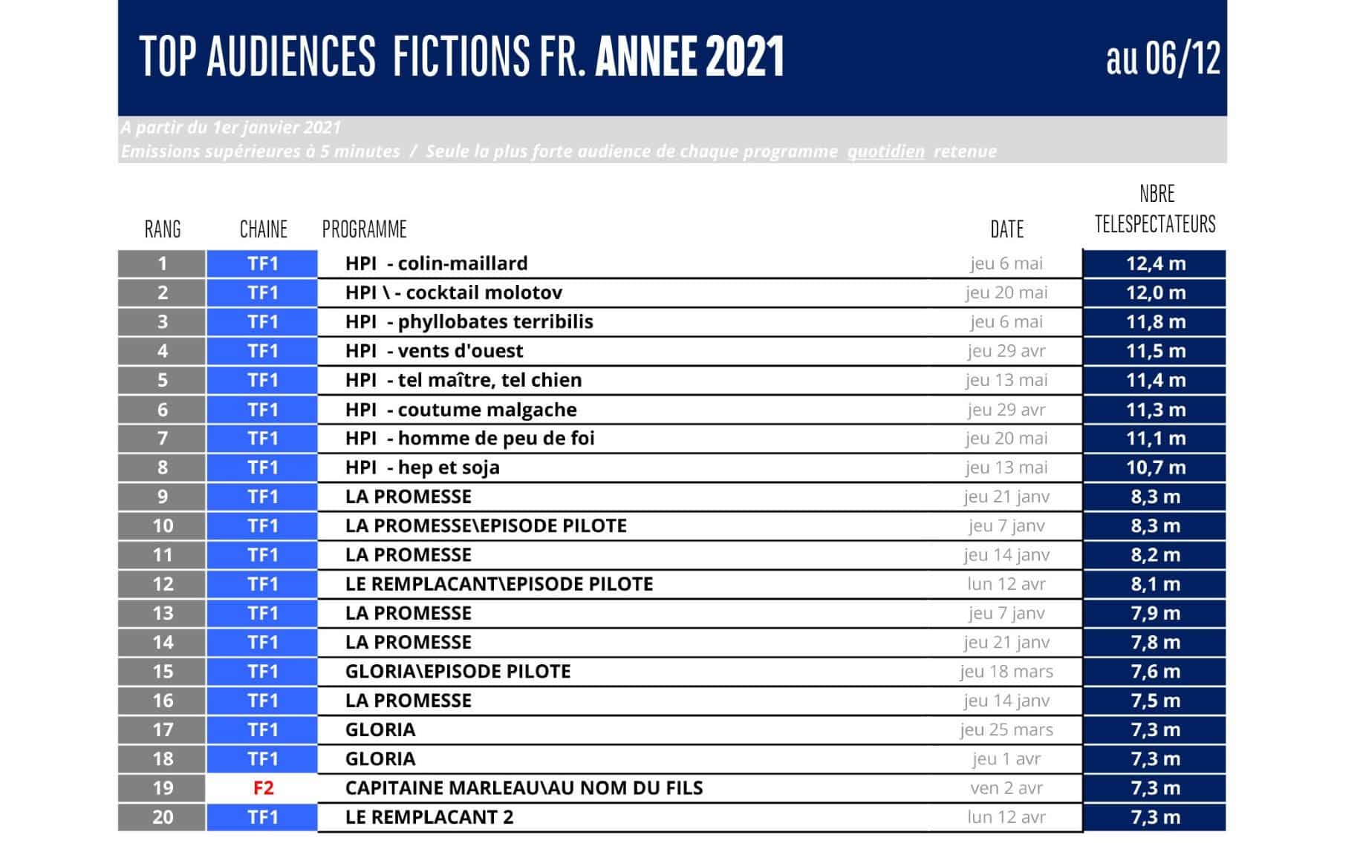Click the CHAINE column header
This screenshot has width=1360, height=849.
[x=263, y=229]
